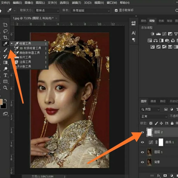Open the 样本 dropdown showing 所有图层
This screenshot has height=178, width=178.
click(91, 11)
